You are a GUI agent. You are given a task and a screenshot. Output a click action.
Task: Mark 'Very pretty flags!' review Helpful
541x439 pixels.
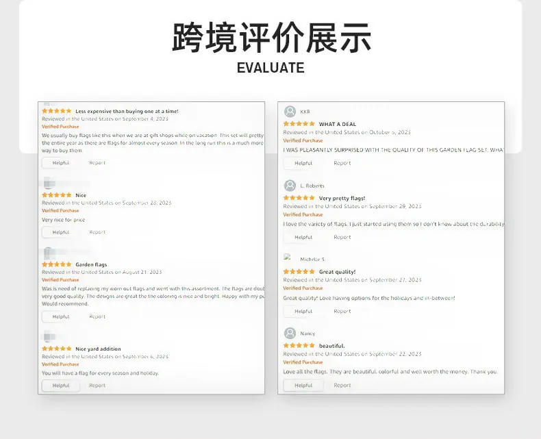tap(303, 238)
